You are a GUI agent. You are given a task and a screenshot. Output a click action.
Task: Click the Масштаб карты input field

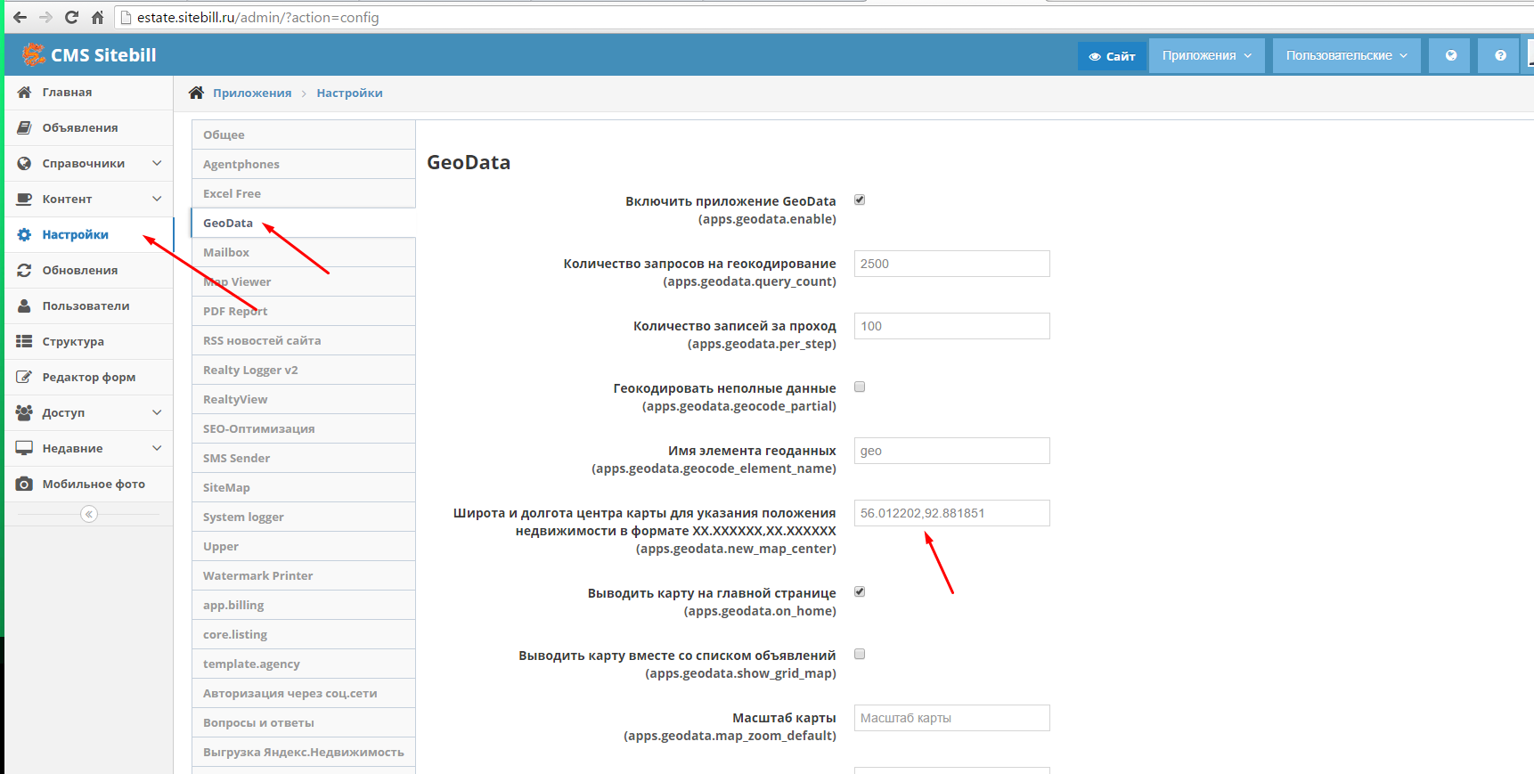click(x=951, y=718)
